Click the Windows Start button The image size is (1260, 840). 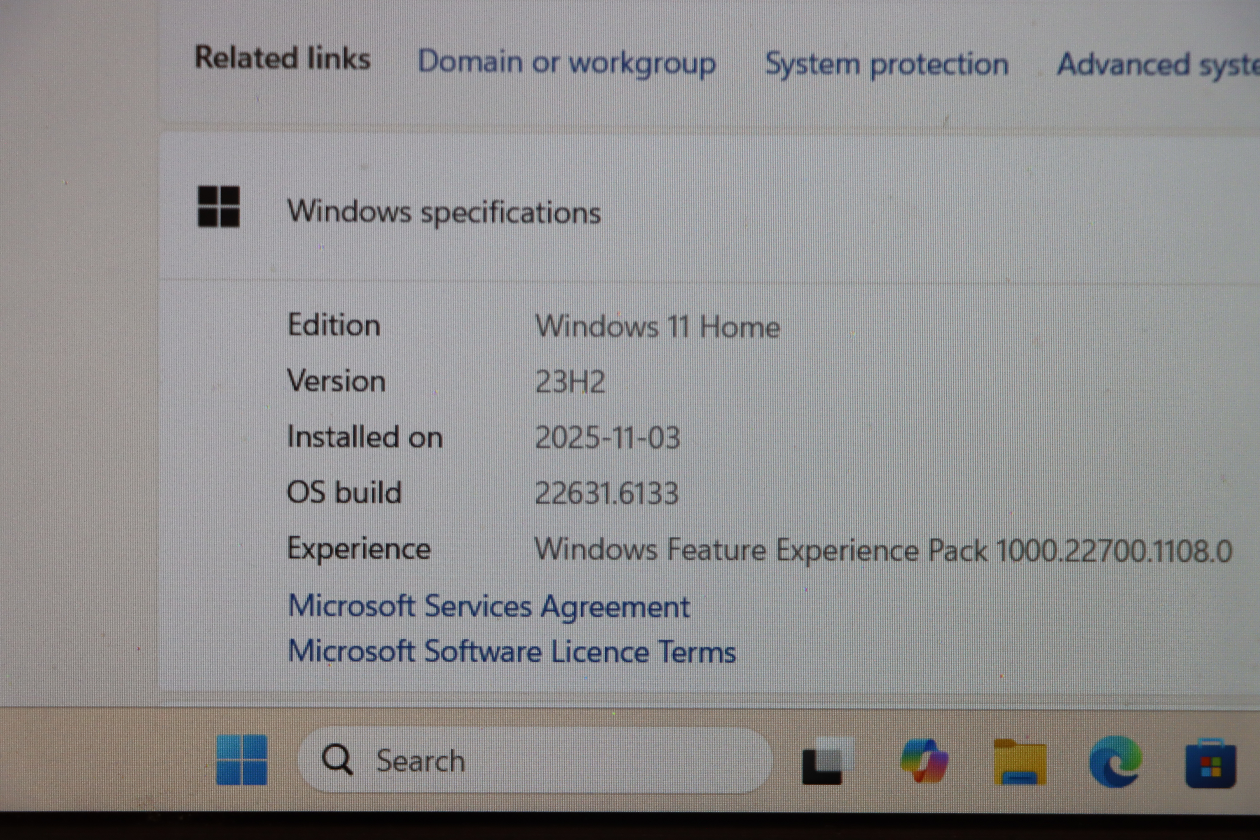point(241,760)
